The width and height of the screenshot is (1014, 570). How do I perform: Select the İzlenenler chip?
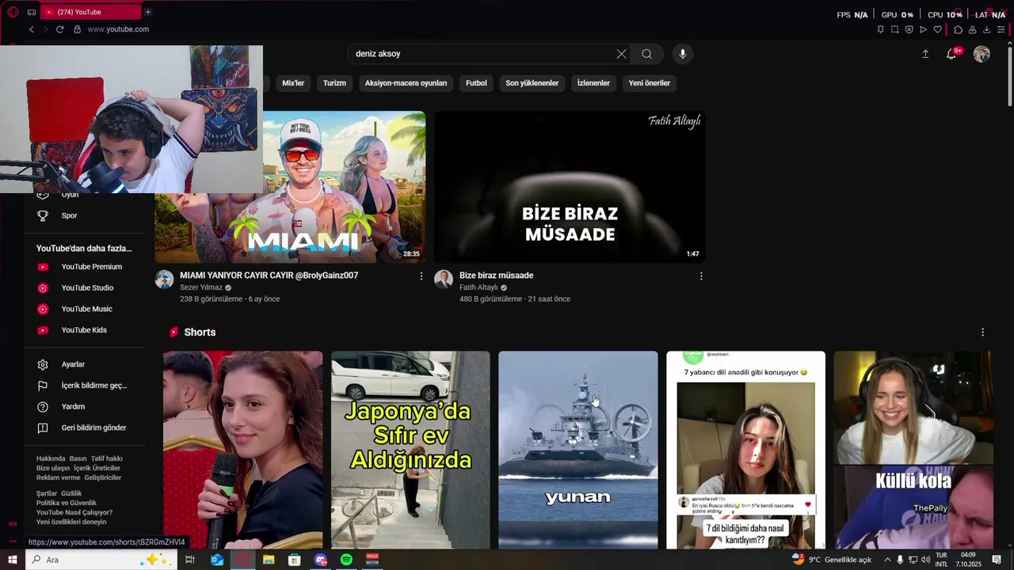593,83
